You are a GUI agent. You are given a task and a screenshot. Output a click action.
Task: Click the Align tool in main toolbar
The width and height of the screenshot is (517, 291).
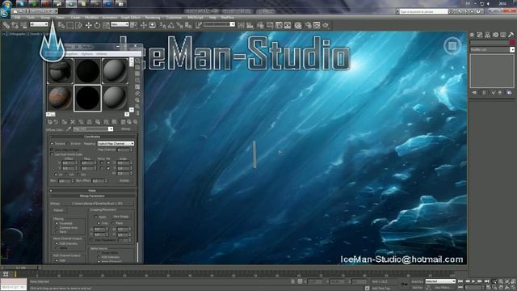(250, 25)
